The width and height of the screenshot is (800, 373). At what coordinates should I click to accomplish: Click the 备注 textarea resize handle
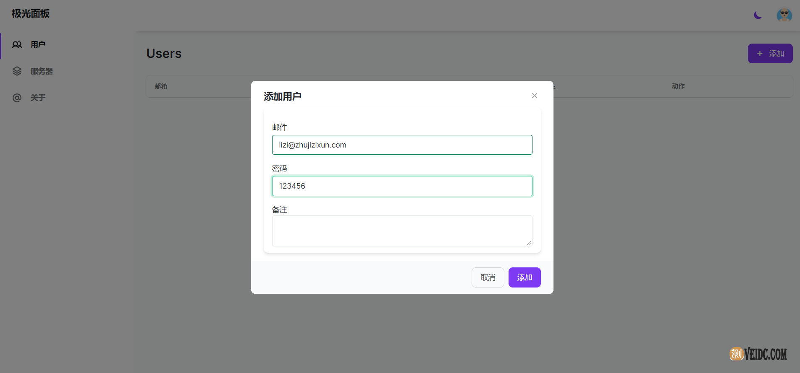click(529, 243)
